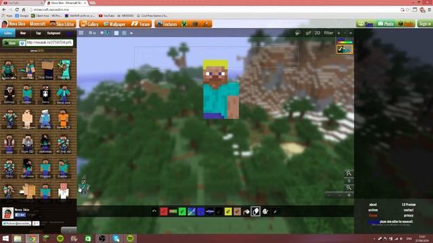Select the bright green brush swatch
This screenshot has width=433, height=243.
point(182,211)
